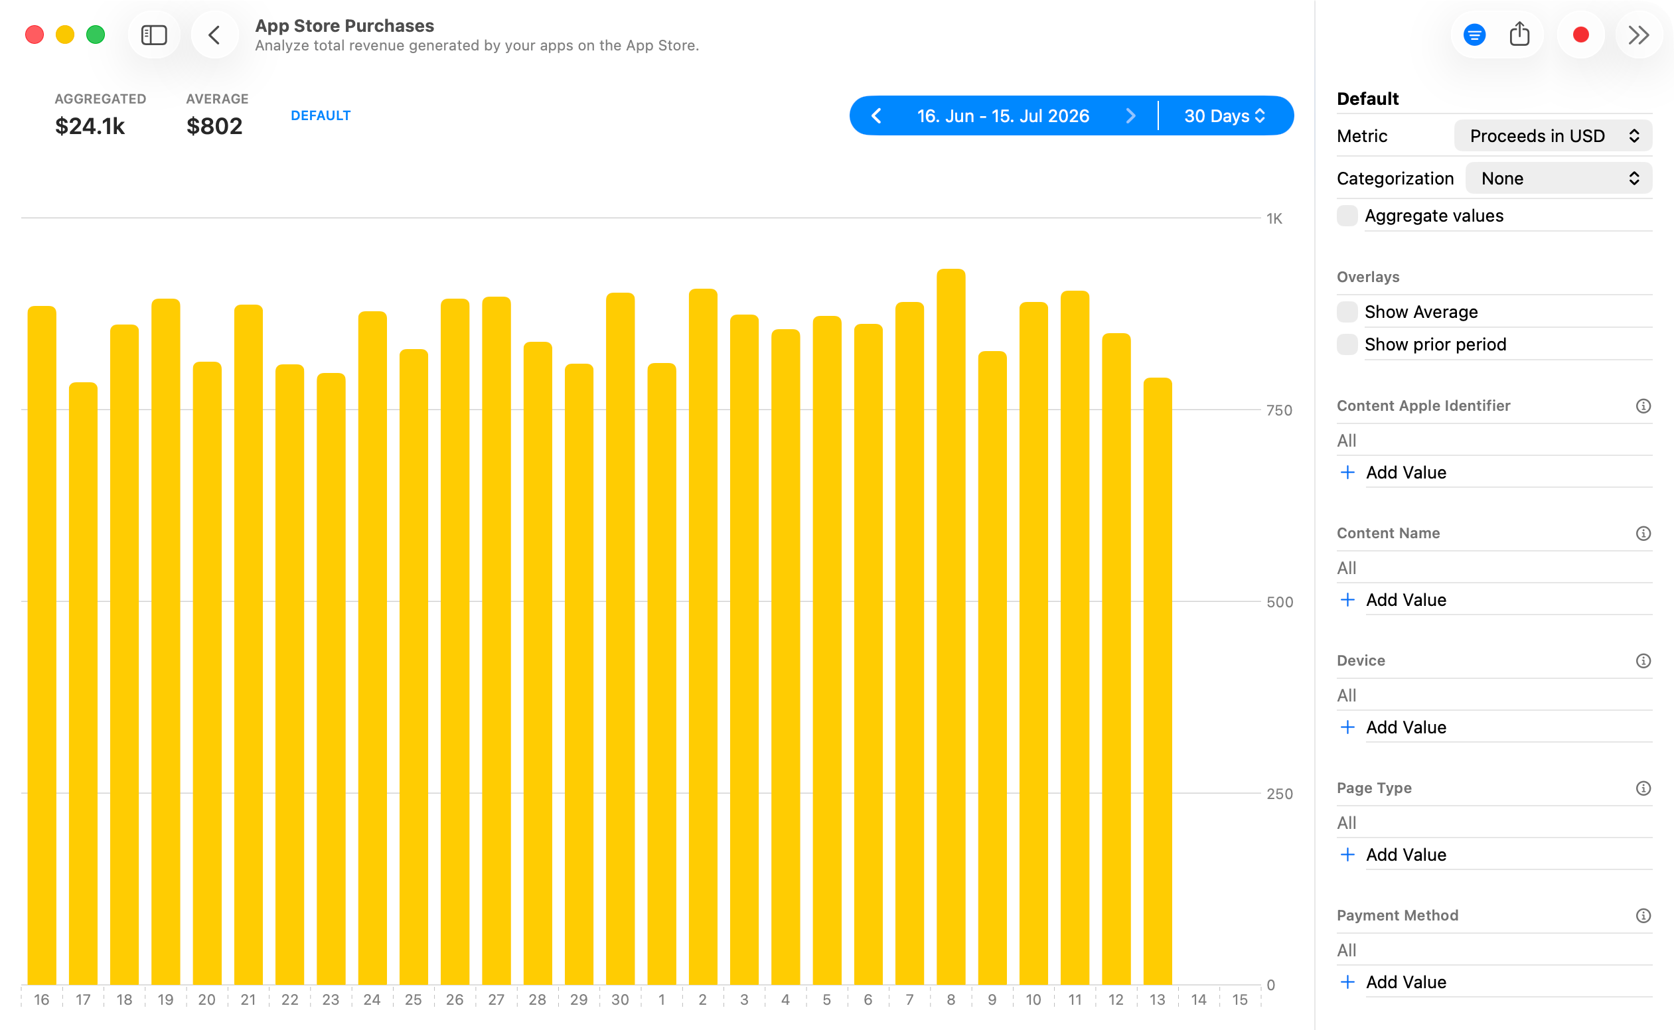The image size is (1674, 1030).
Task: Show info for Page Type filter
Action: [1643, 788]
